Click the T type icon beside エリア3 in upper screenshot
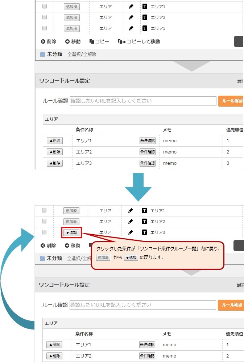 click(145, 28)
